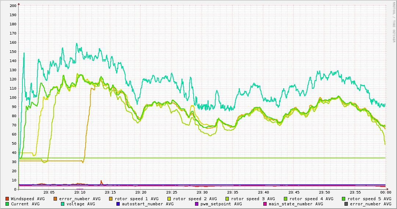The height and width of the screenshot is (209, 397).
Task: Click the RRDTOOL / TOBI OETIKER watermark
Action: coord(394,22)
